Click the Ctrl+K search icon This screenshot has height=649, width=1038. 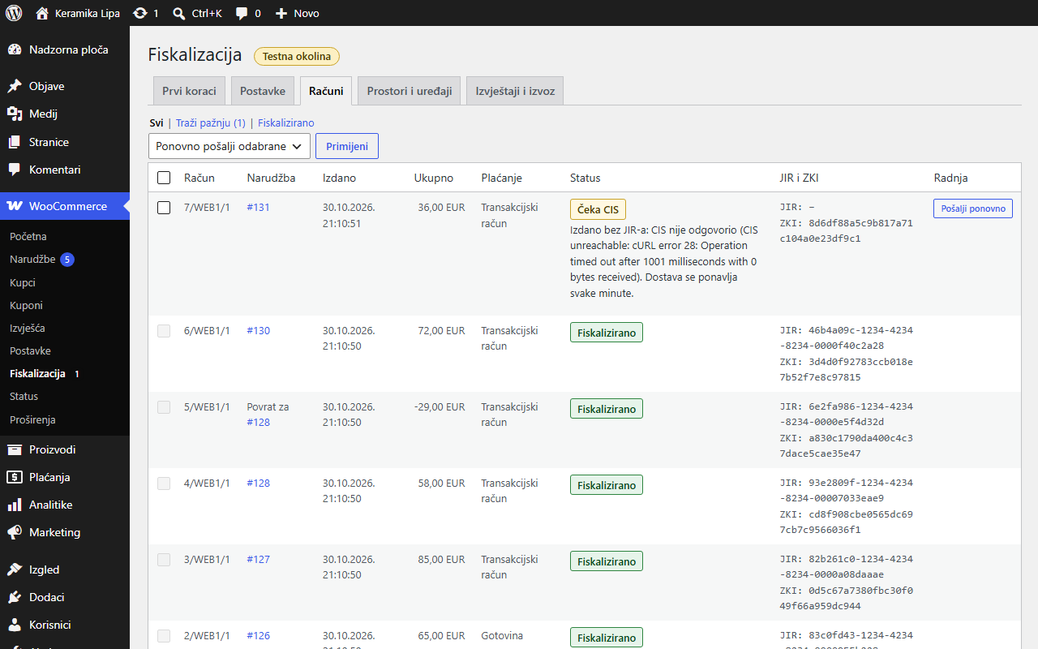point(179,13)
